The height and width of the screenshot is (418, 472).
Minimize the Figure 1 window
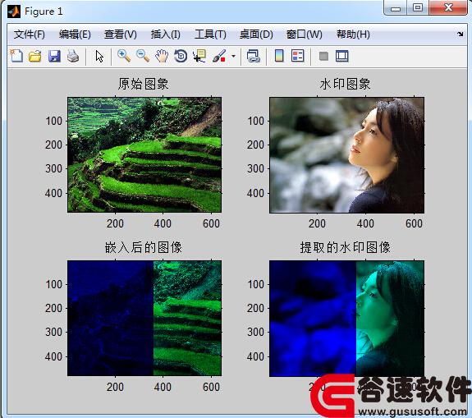coord(396,8)
